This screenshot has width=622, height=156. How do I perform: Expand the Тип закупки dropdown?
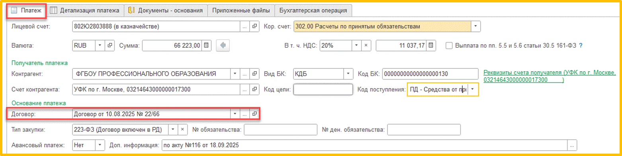(173, 130)
